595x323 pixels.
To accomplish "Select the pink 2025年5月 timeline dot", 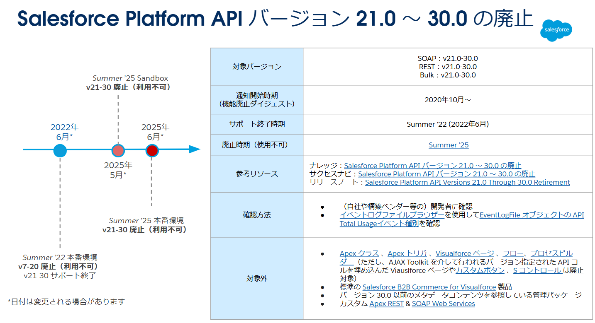I will (118, 151).
